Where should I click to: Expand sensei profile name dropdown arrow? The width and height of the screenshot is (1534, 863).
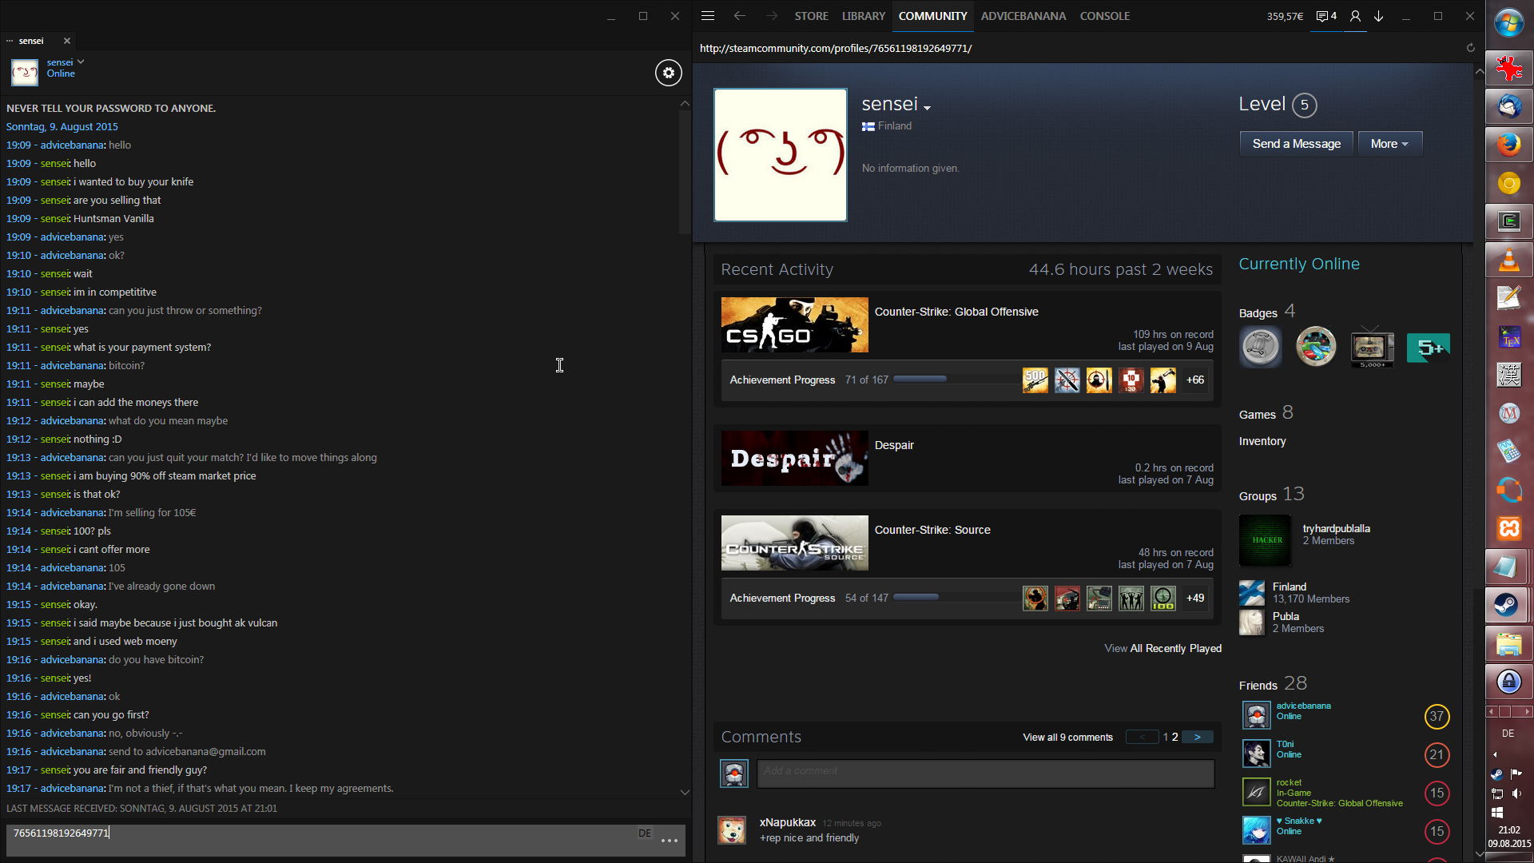coord(927,107)
